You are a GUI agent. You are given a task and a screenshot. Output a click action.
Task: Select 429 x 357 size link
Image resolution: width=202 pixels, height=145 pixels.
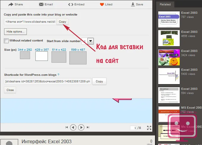click(42, 50)
